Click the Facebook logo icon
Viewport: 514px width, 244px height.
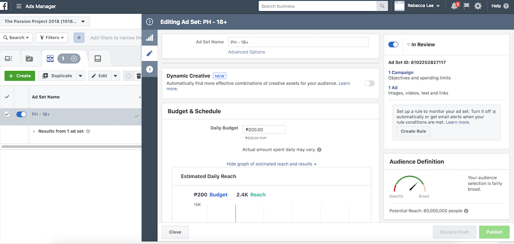tap(4, 6)
